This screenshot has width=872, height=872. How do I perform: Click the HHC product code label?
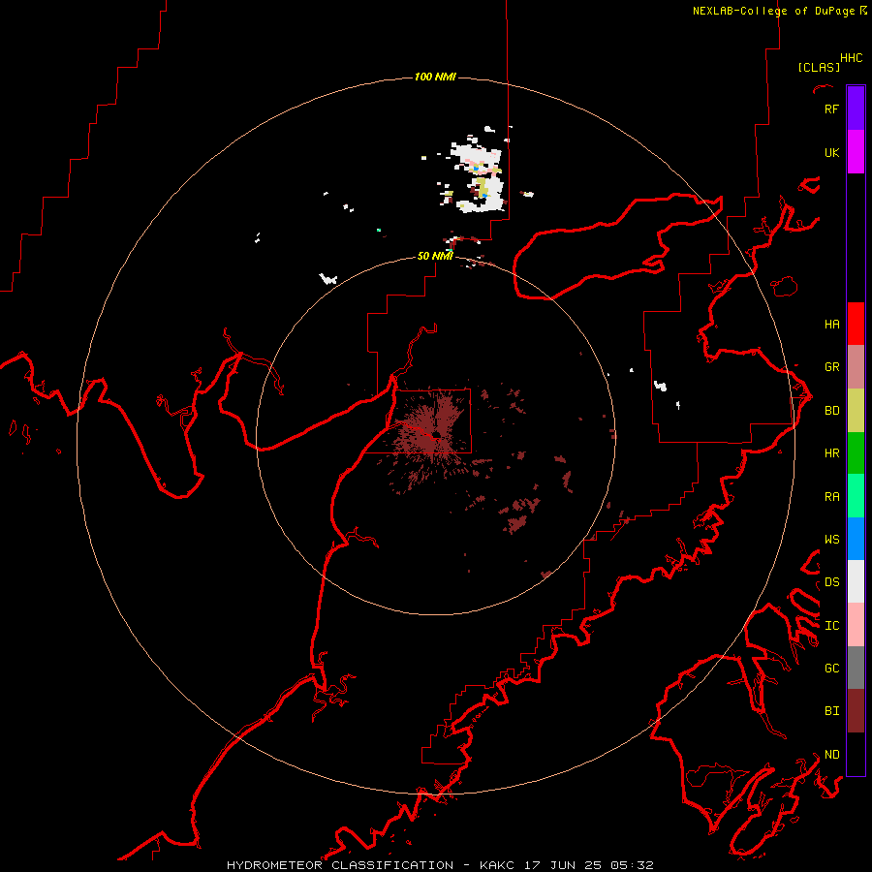point(851,58)
